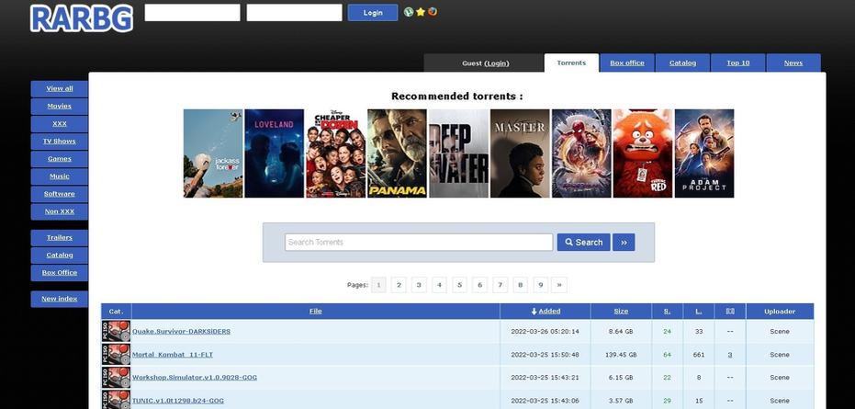Screen dimensions: 855x409
Task: Open the Turning Red poster
Action: tap(643, 153)
